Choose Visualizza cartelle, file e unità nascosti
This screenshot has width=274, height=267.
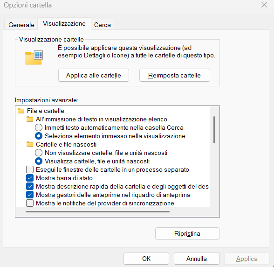tap(39, 161)
